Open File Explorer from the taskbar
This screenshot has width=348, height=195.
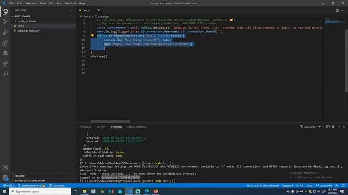coord(85,191)
